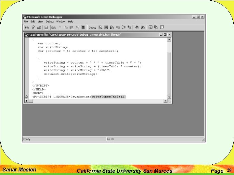Click the 'var counter;' code line
The height and width of the screenshot is (175, 234).
coord(49,43)
